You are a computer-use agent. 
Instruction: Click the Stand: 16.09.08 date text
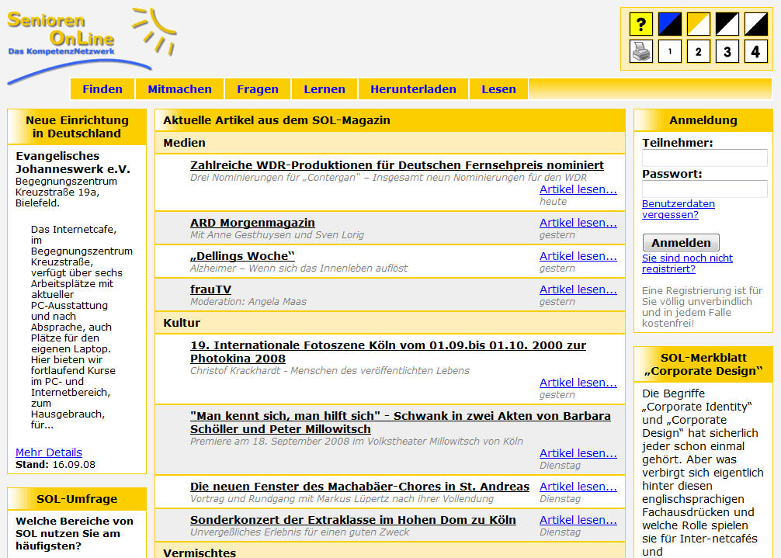click(x=55, y=464)
